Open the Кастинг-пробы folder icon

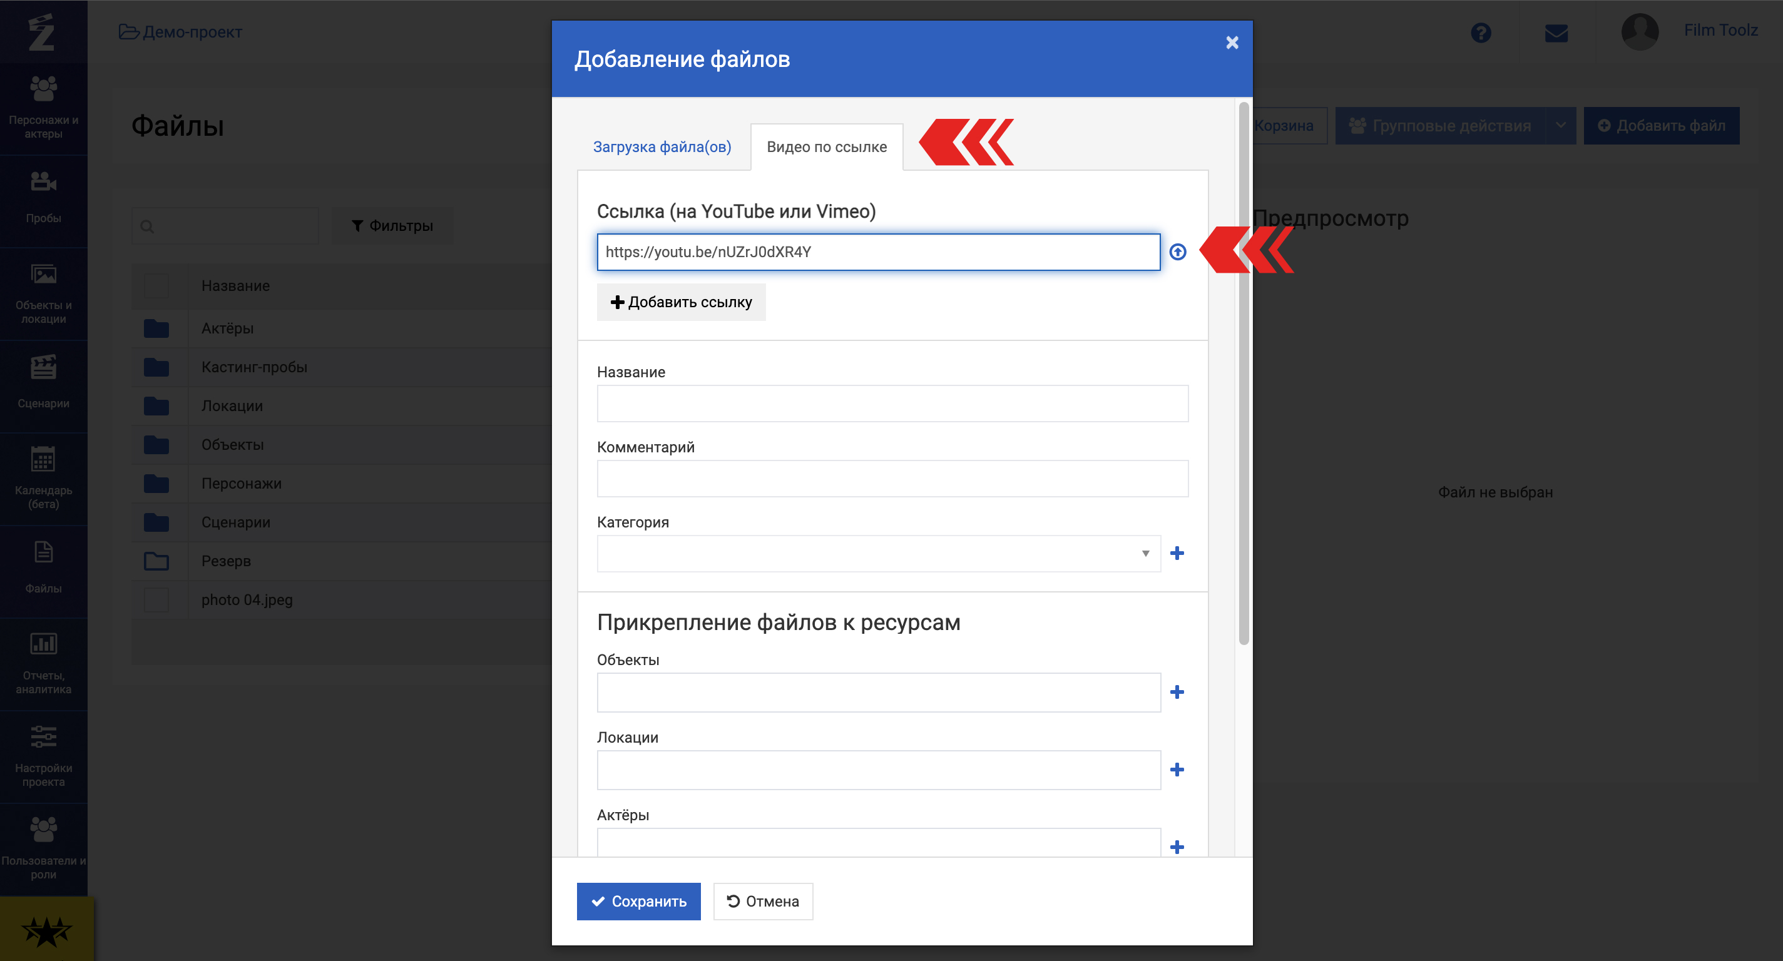(x=156, y=367)
